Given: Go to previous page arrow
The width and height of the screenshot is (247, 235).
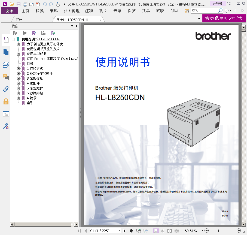Looking at the screenshot, I should (86, 231).
